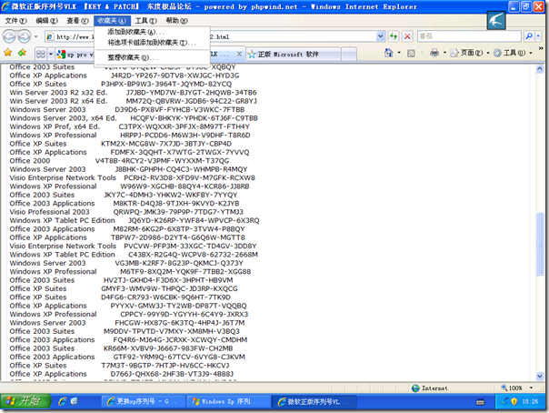Click the bird logo at top right
Screen dimensions: 549x413
click(496, 20)
